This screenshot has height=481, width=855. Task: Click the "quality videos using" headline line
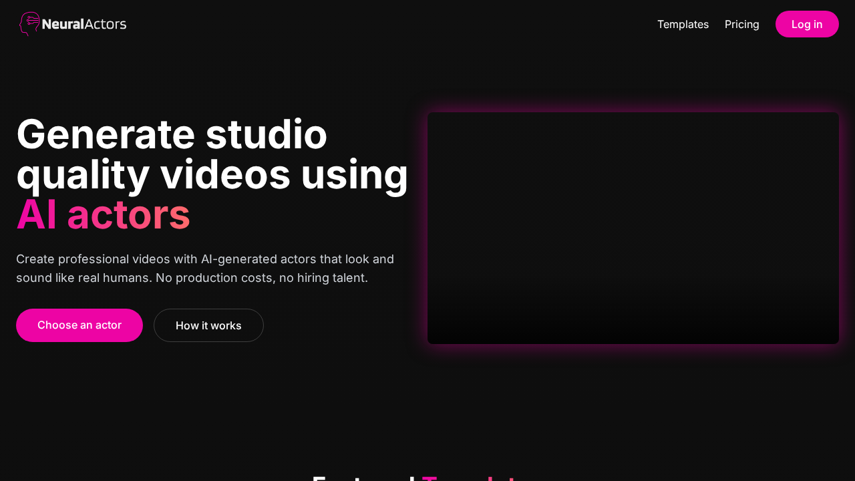click(x=212, y=174)
